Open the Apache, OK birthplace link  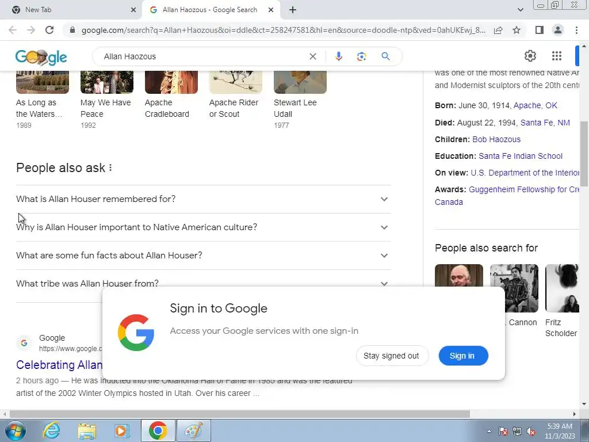pos(536,105)
